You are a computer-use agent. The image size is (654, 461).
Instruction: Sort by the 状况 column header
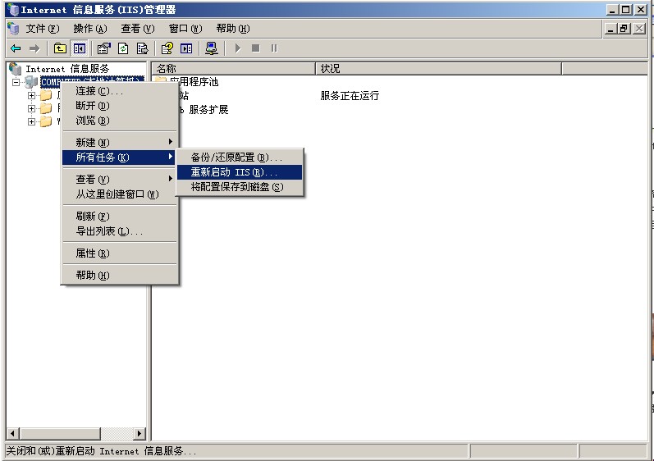click(439, 68)
